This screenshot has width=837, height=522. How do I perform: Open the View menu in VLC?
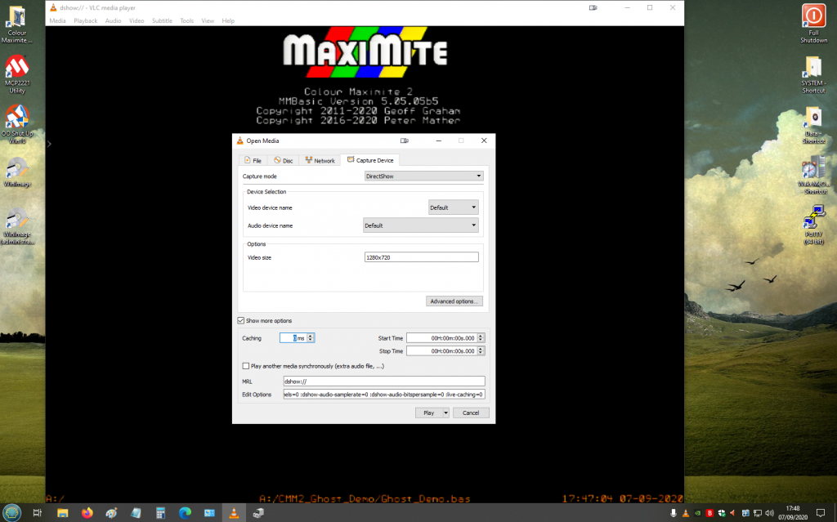[x=208, y=20]
